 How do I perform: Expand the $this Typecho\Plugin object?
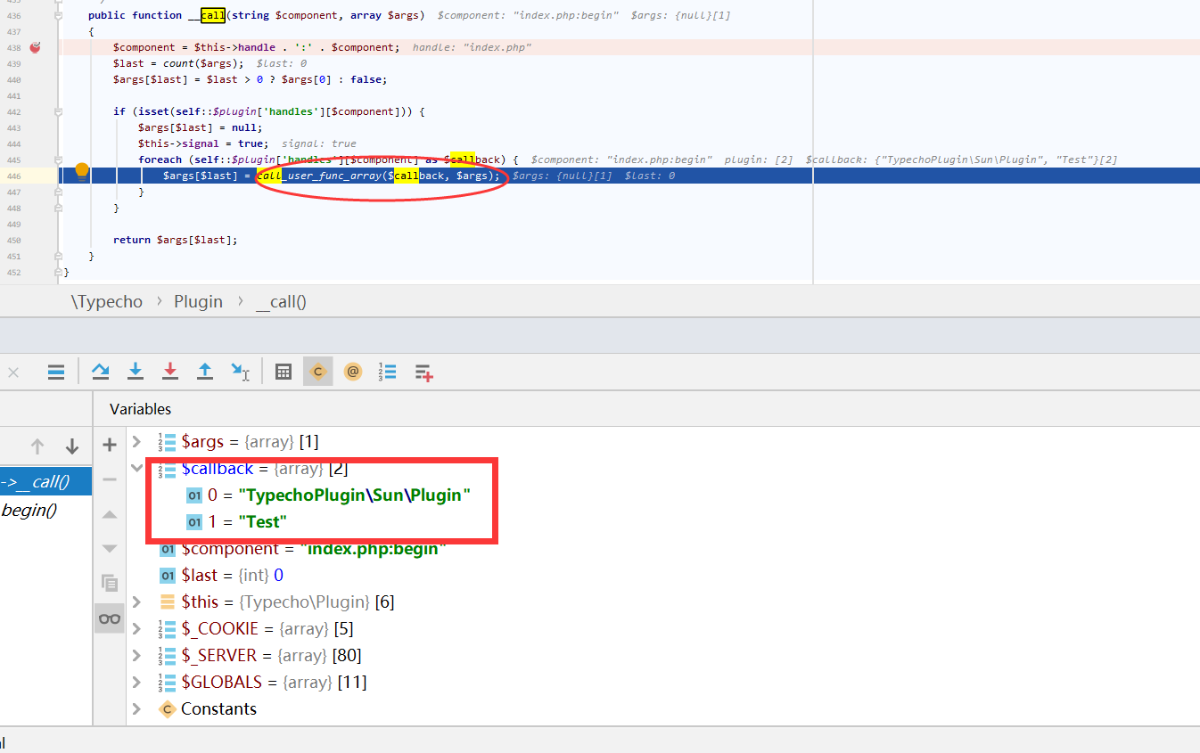coord(136,602)
